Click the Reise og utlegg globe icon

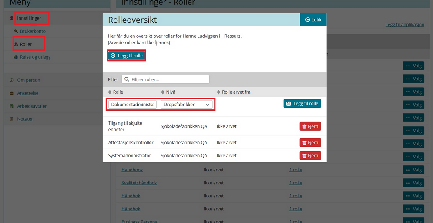[16, 57]
